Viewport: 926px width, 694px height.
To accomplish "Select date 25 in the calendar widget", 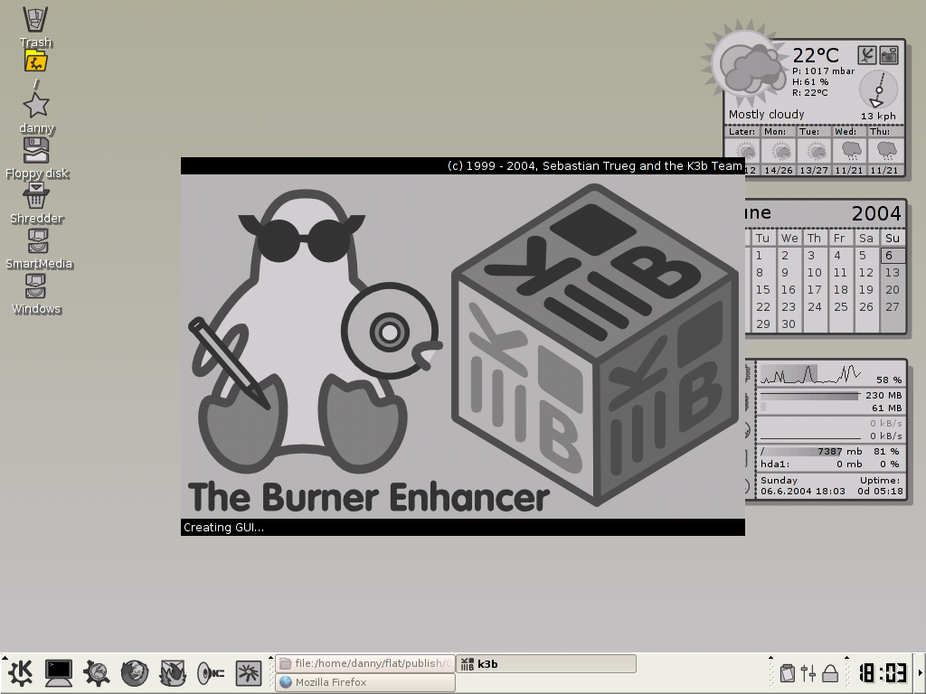I will click(x=840, y=307).
